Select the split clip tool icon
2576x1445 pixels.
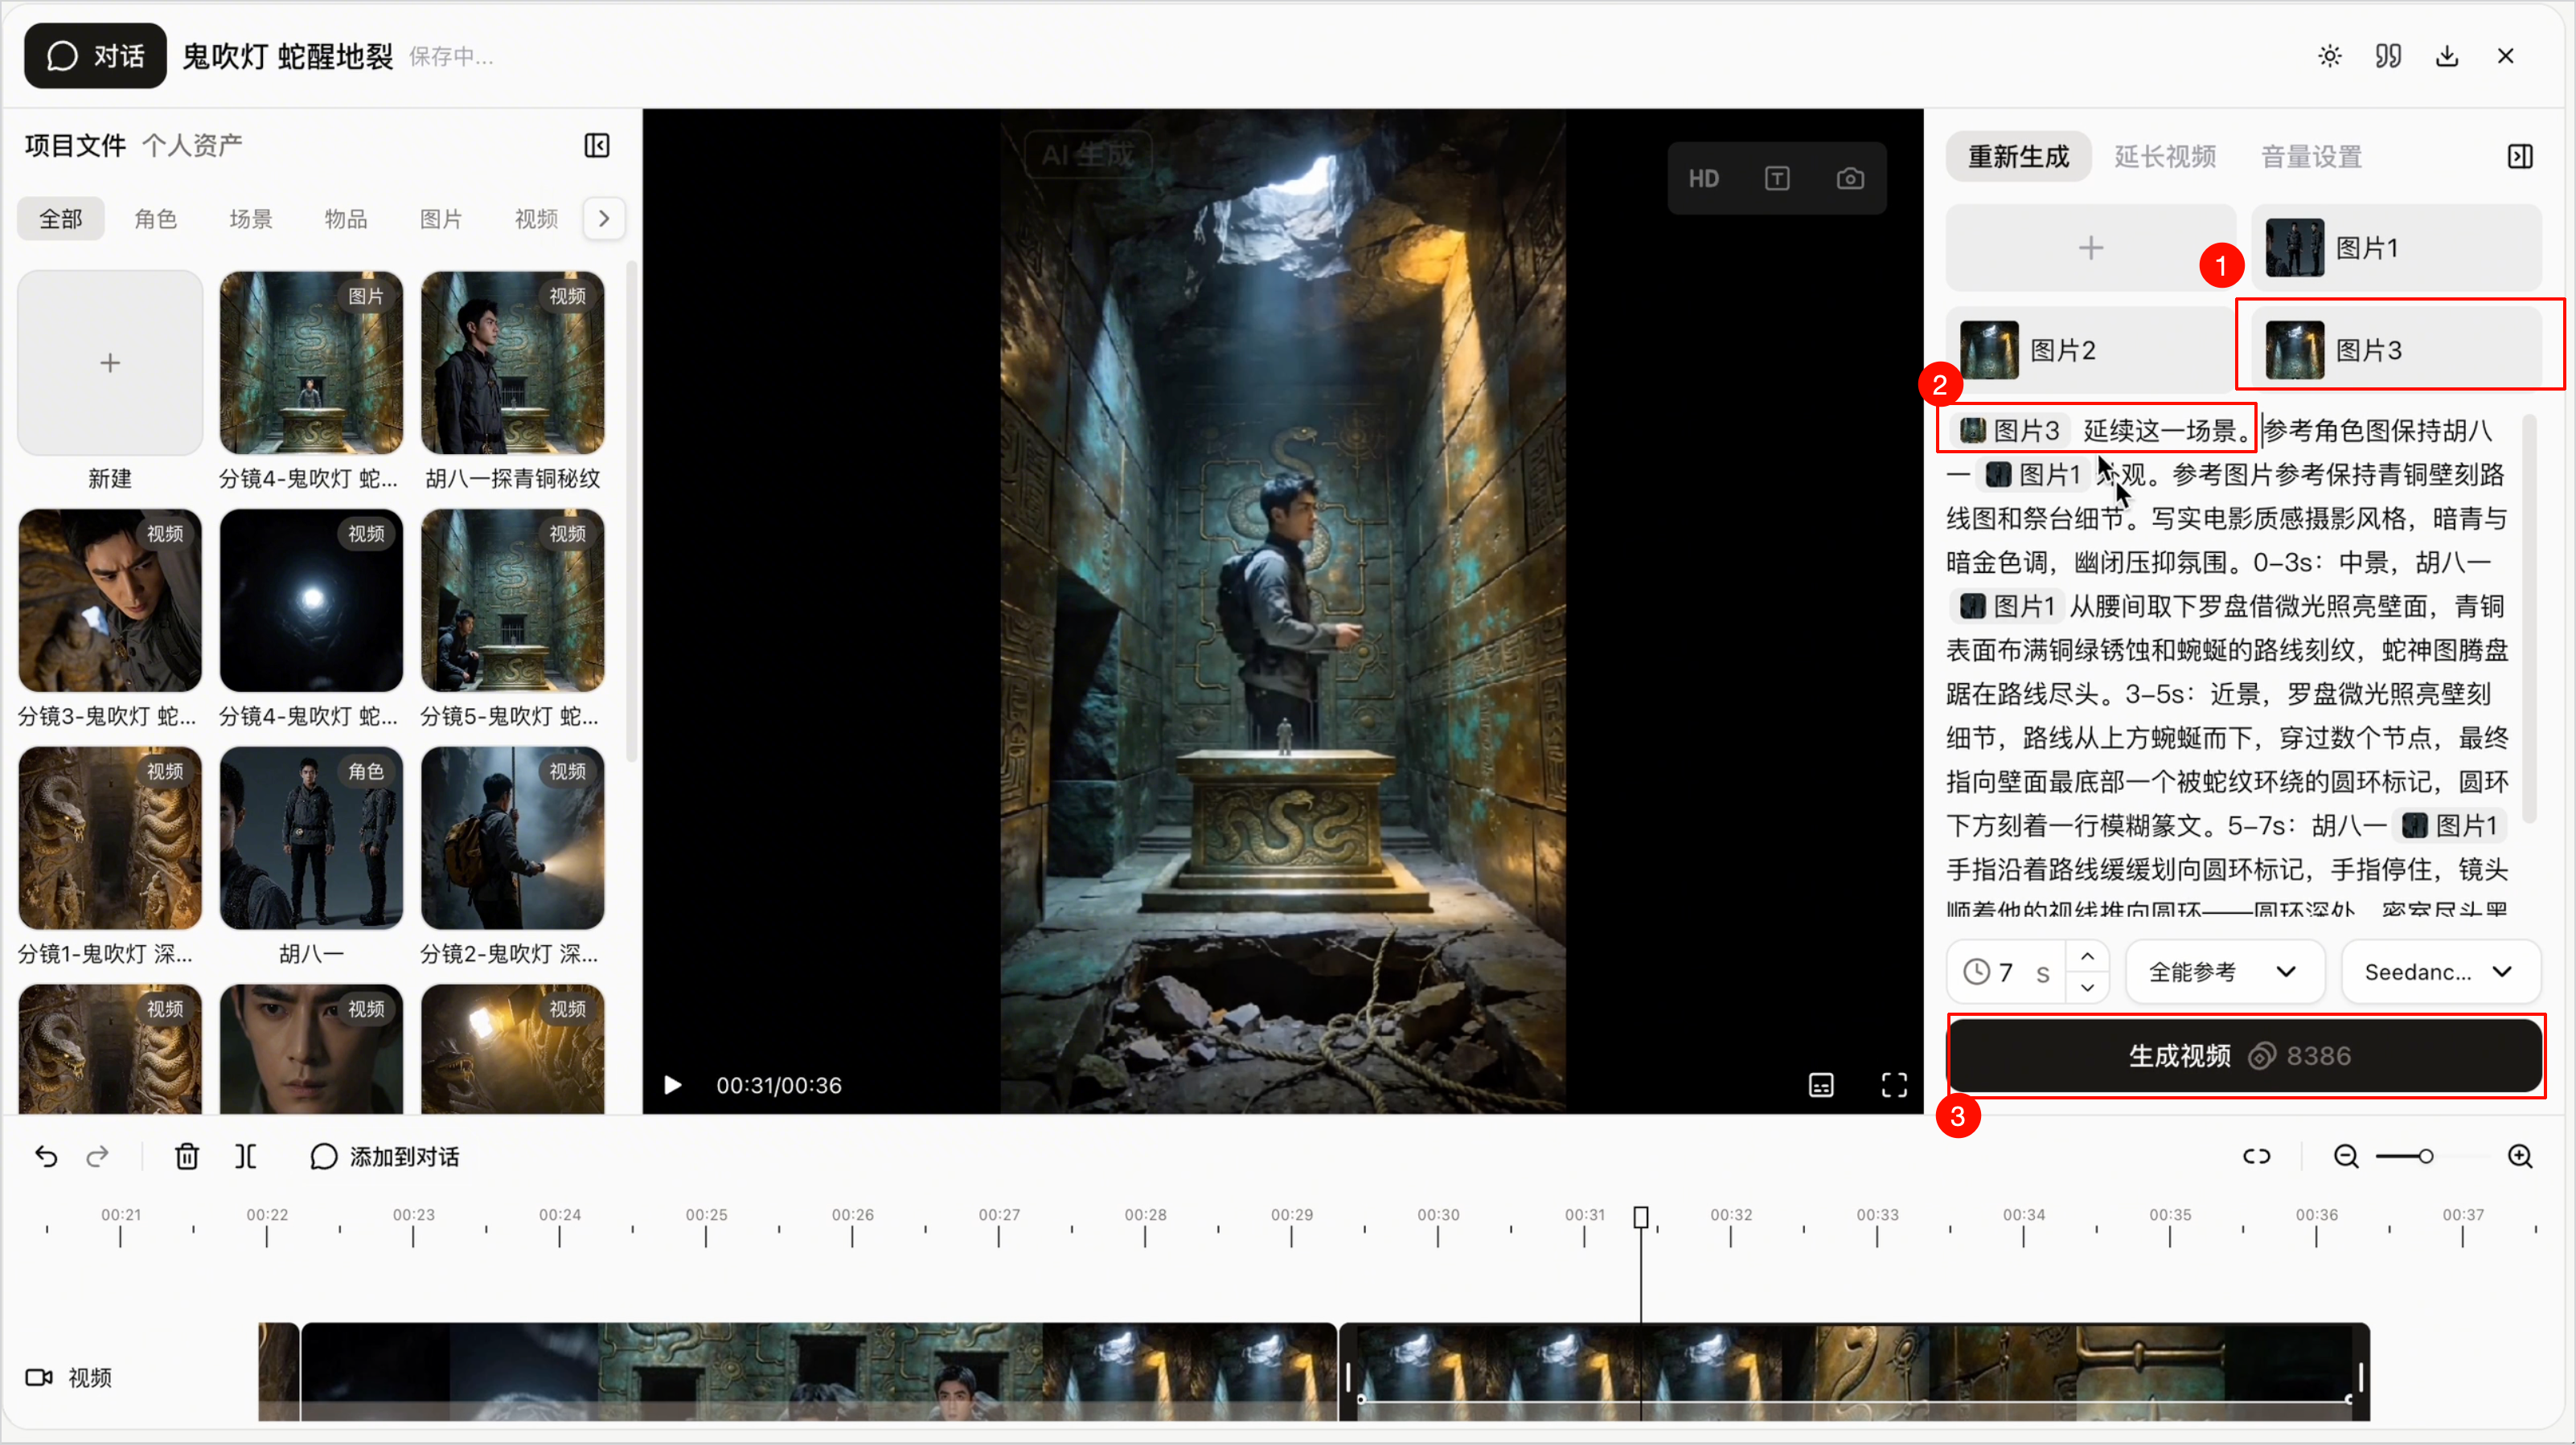246,1157
